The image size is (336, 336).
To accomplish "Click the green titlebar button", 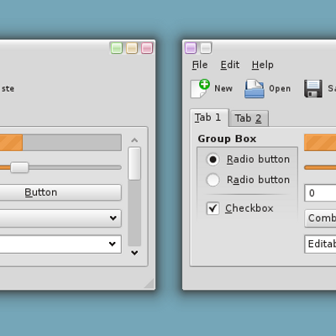I will pyautogui.click(x=117, y=48).
